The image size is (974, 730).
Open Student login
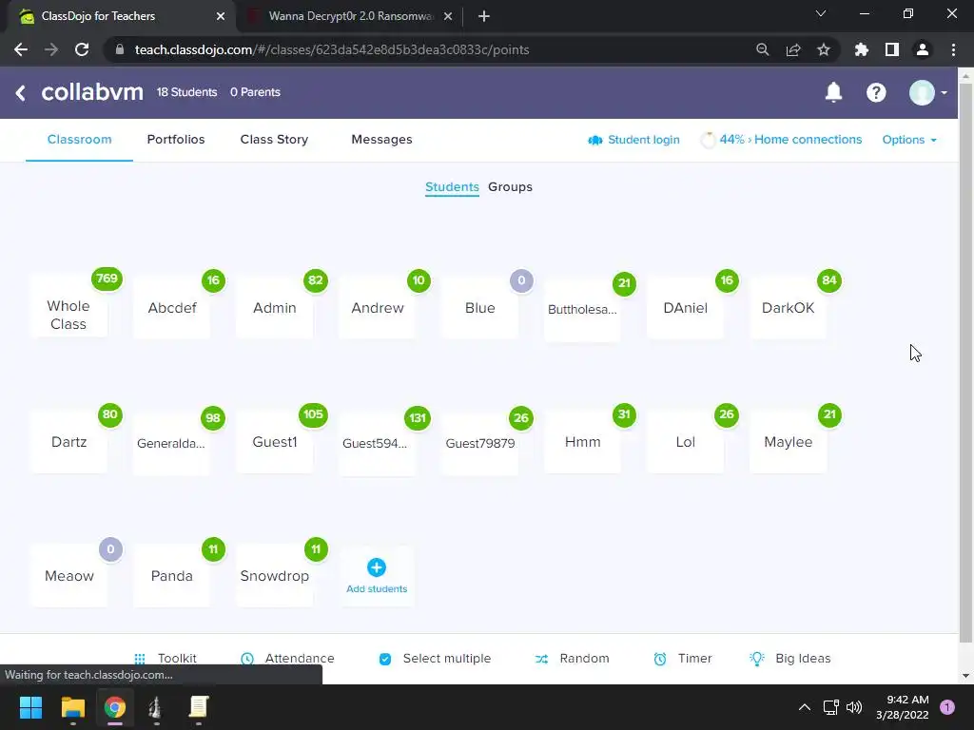click(x=633, y=140)
